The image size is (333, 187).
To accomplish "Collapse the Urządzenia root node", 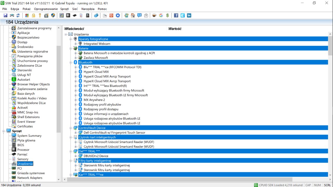I will [66, 34].
